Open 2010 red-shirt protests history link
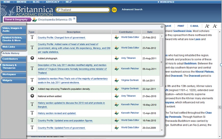The height and width of the screenshot is (139, 222). (x=71, y=105)
